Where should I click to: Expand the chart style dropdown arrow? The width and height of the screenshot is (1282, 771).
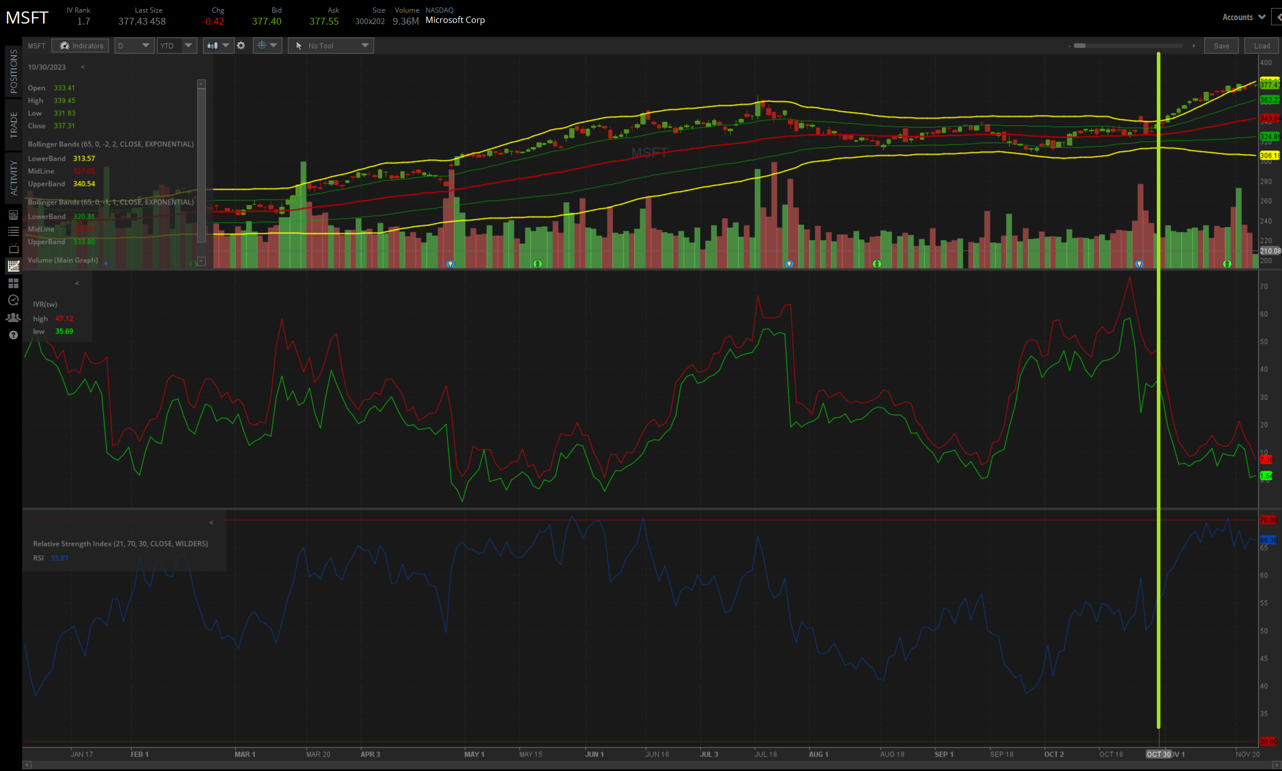tap(226, 46)
